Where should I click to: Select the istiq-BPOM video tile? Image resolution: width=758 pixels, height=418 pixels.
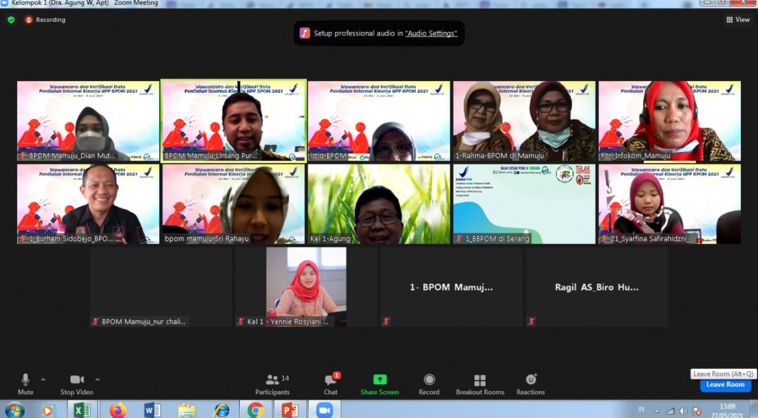379,121
